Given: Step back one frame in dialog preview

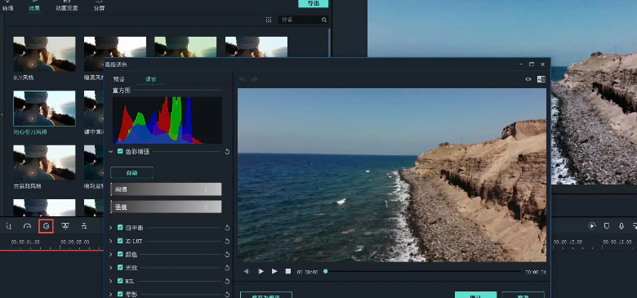Looking at the screenshot, I should tap(246, 271).
